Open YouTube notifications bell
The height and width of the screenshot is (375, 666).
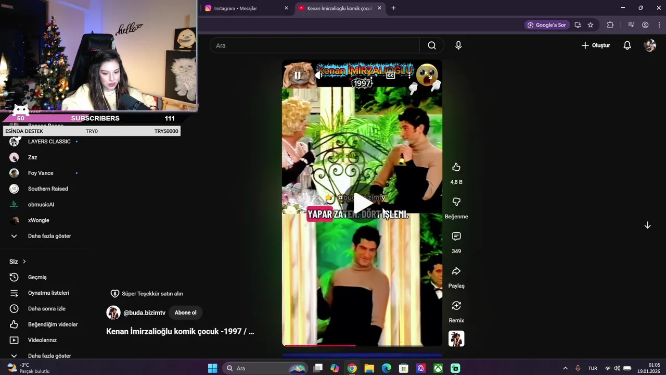(627, 45)
